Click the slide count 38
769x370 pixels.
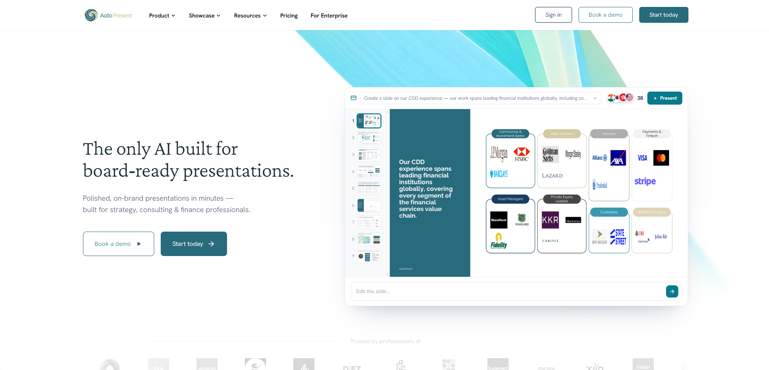click(640, 98)
